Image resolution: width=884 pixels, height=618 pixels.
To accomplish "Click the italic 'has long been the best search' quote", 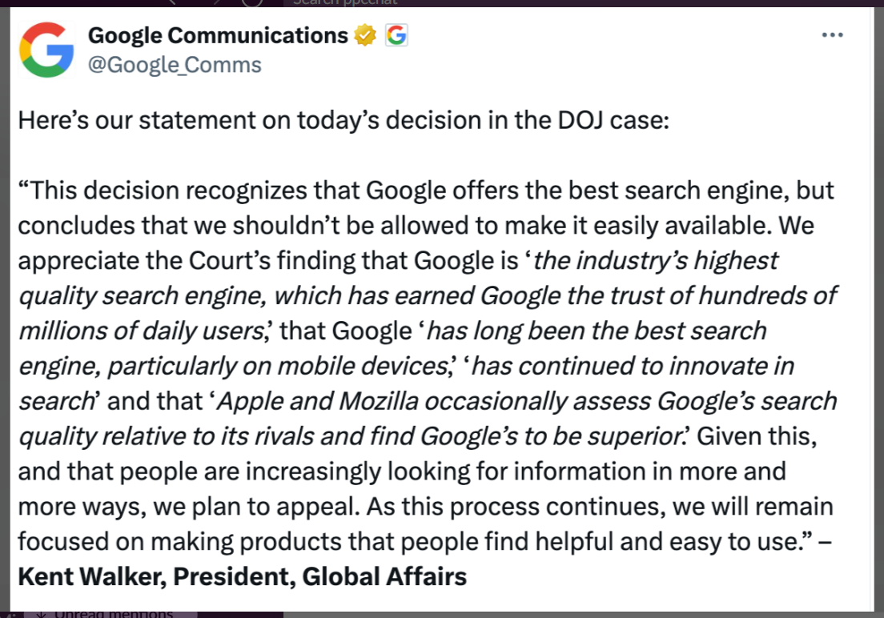I will point(597,331).
